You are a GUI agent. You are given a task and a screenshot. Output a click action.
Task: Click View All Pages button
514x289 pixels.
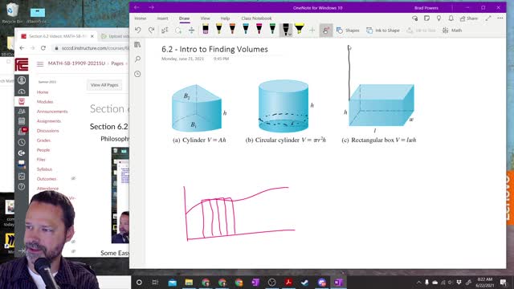pyautogui.click(x=104, y=85)
